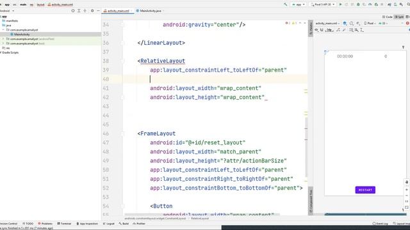
Task: Expand the com.example.amaliyot (androidTest) package
Action: click(3, 39)
